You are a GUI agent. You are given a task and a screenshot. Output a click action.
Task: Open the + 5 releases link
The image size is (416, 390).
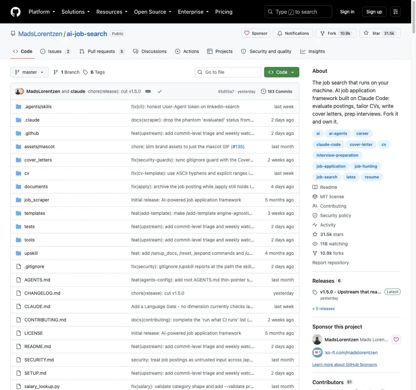pyautogui.click(x=324, y=309)
